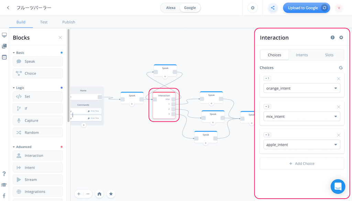352x201 pixels.
Task: Collapse the Logic blocks section
Action: pyautogui.click(x=19, y=88)
